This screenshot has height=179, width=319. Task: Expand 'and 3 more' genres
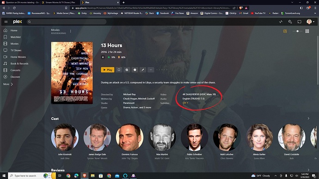pos(145,107)
